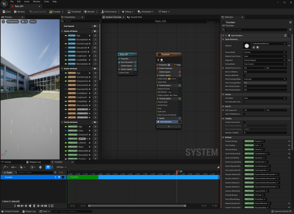294x214 pixels.
Task: Toggle the magnet snapping icon in the timeline
Action: pyautogui.click(x=48, y=167)
